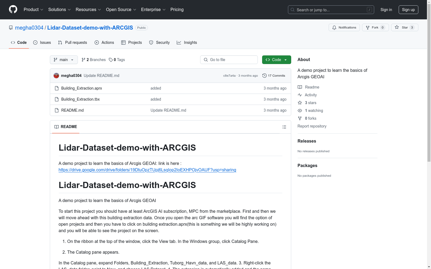Select the README tab header

66,127
